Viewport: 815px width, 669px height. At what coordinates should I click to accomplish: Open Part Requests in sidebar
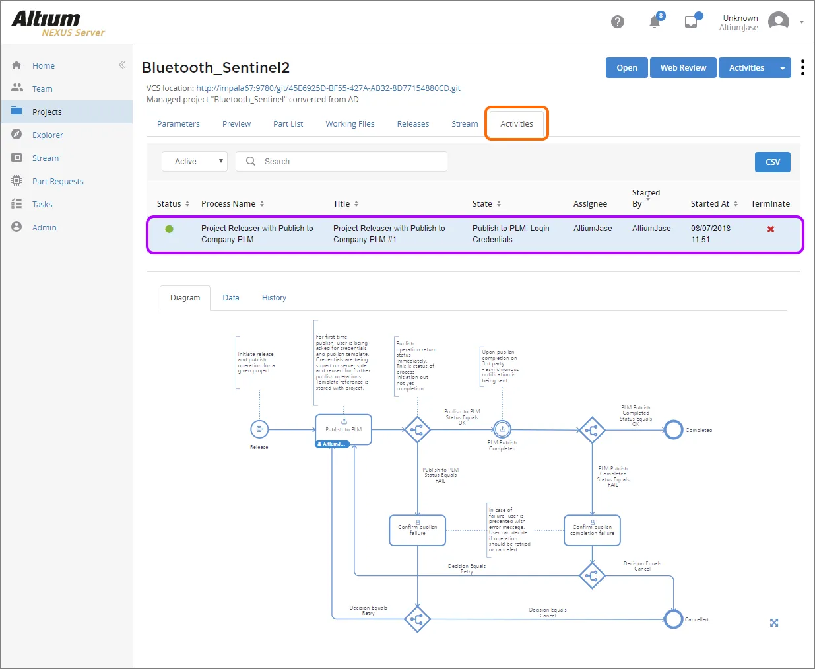point(58,181)
